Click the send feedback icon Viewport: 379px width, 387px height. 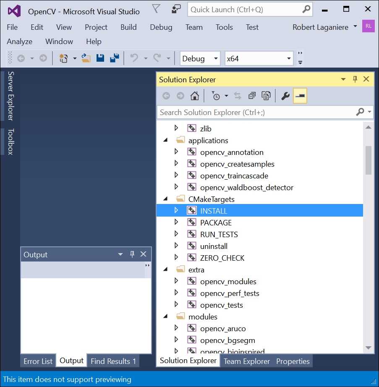coord(176,9)
